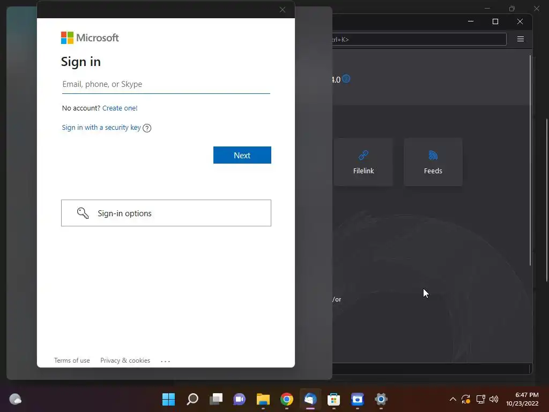This screenshot has width=549, height=412.
Task: Open Sign-in options
Action: pos(166,213)
